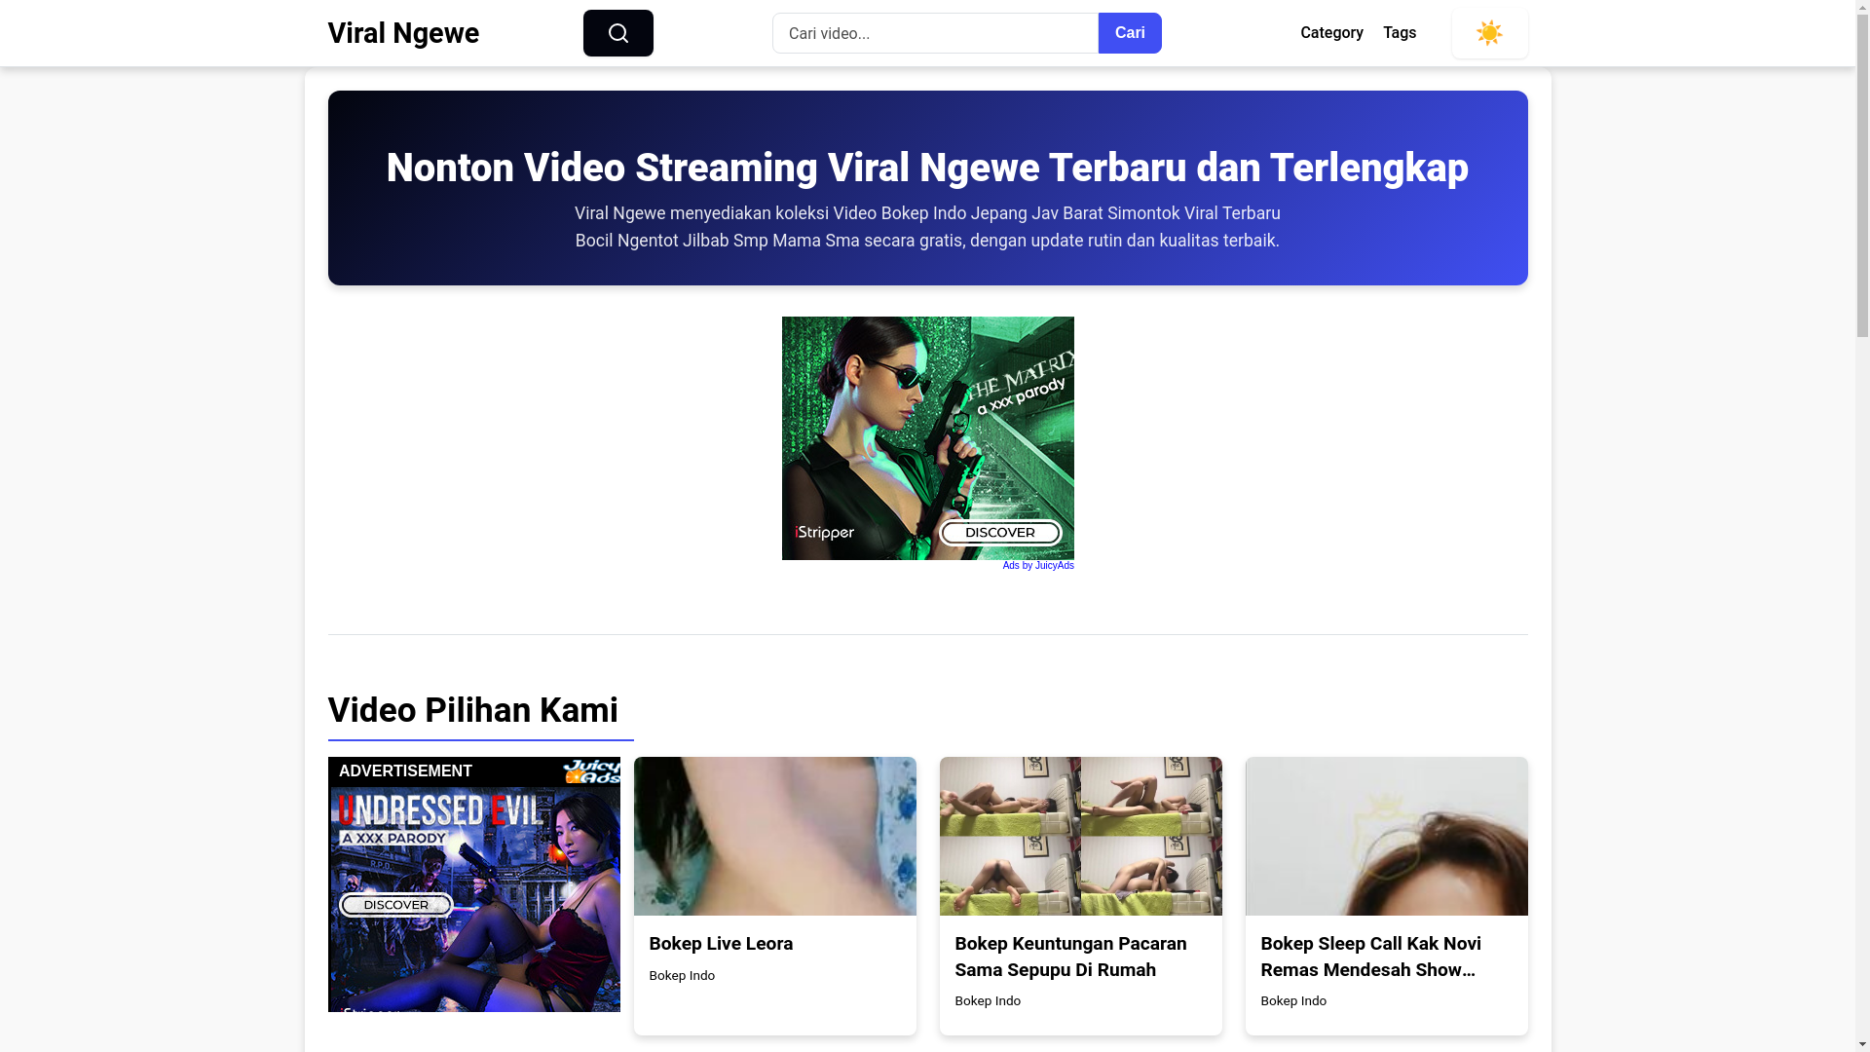Viewport: 1870px width, 1052px height.
Task: Click the site logo link in header
Action: pyautogui.click(x=403, y=33)
